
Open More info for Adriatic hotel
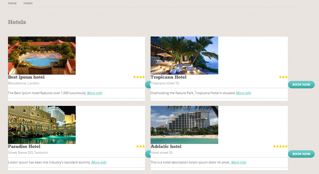(x=239, y=162)
